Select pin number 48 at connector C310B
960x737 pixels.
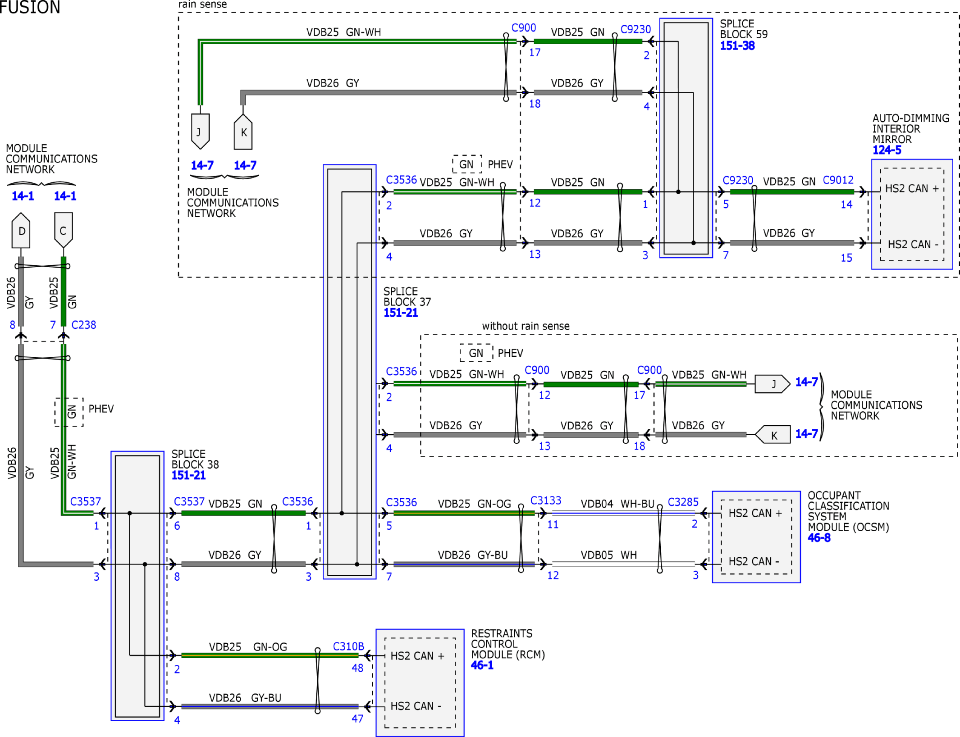pyautogui.click(x=357, y=668)
